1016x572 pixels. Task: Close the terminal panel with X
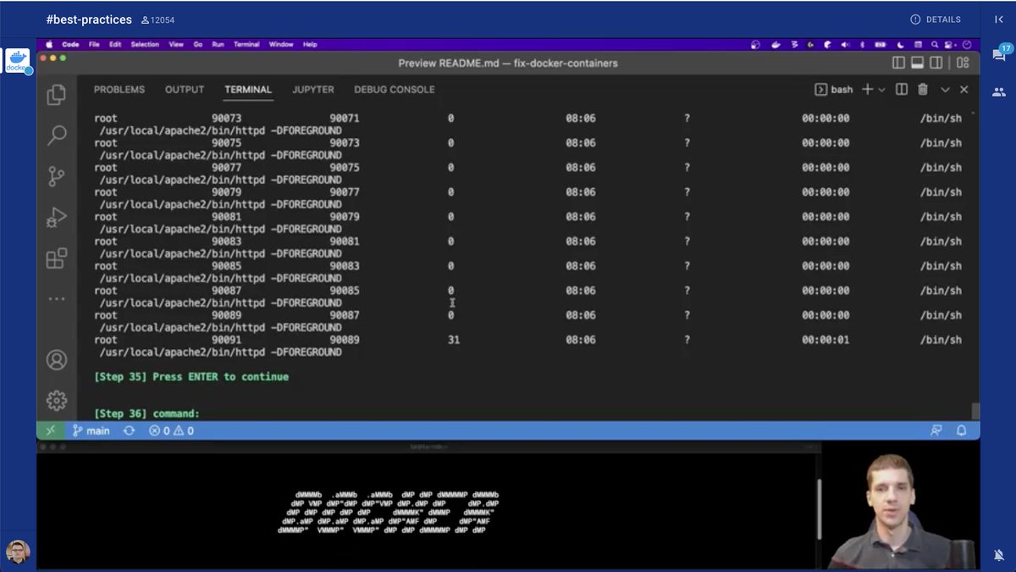(964, 89)
